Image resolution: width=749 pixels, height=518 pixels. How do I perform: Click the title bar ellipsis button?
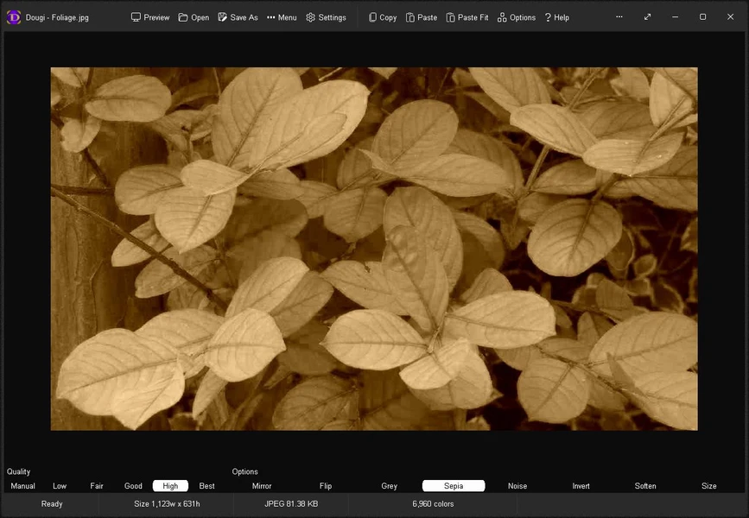619,17
